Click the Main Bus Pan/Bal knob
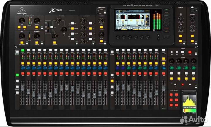This screenshot has width=211, height=127. (101, 34)
